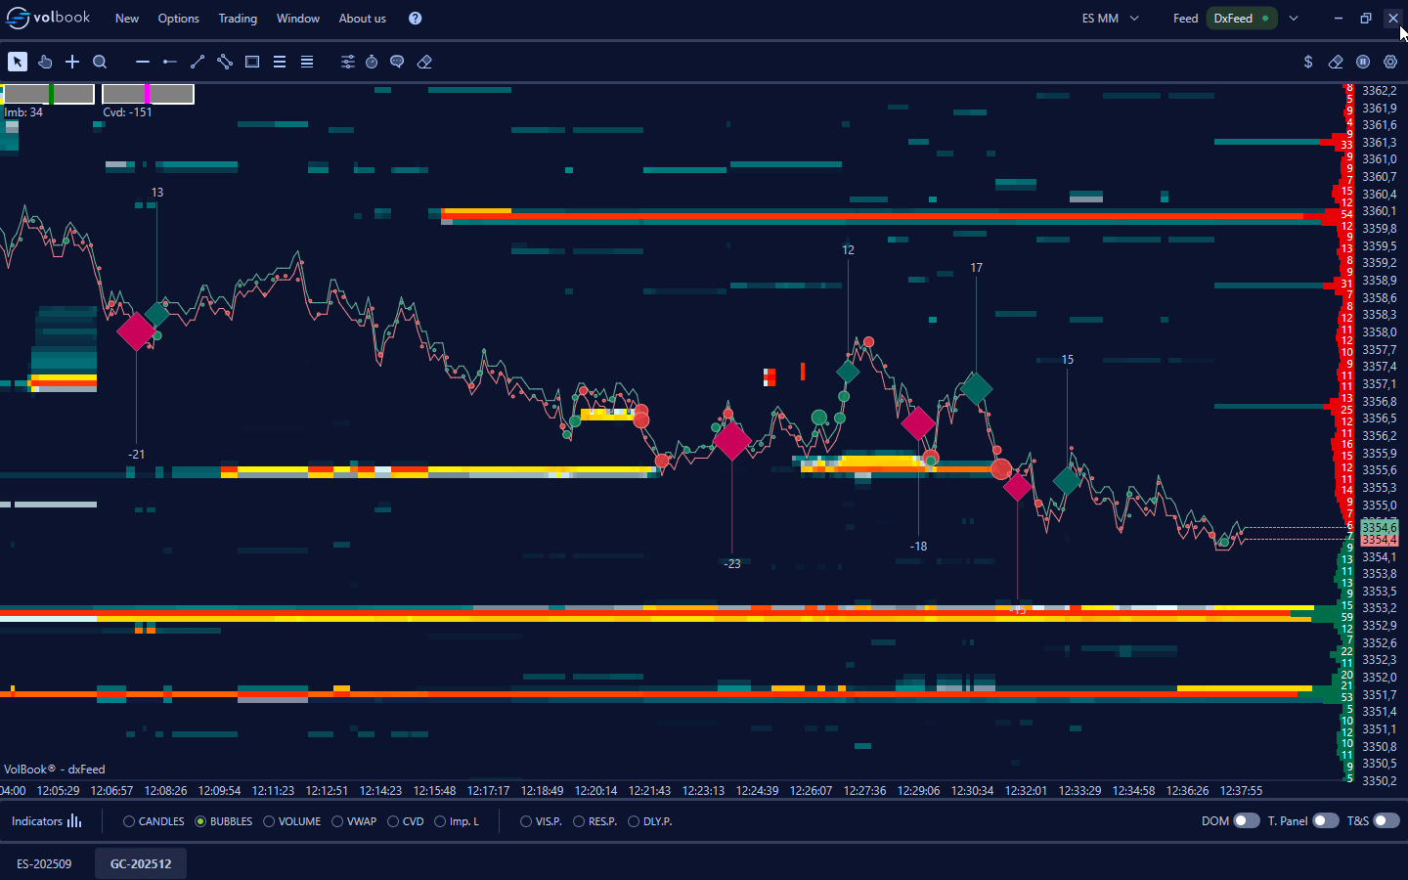This screenshot has width=1408, height=880.
Task: Enable the VWAP indicator option
Action: pos(337,821)
